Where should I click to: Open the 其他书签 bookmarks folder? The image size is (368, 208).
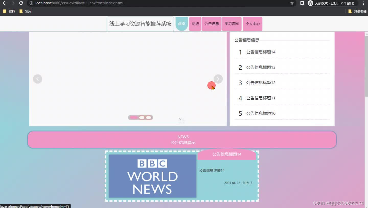[357, 11]
